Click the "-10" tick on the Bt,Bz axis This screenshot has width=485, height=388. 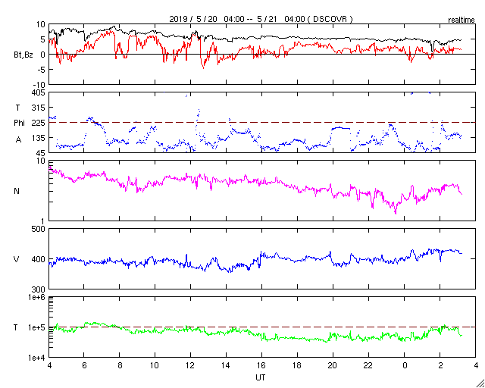tap(39, 84)
